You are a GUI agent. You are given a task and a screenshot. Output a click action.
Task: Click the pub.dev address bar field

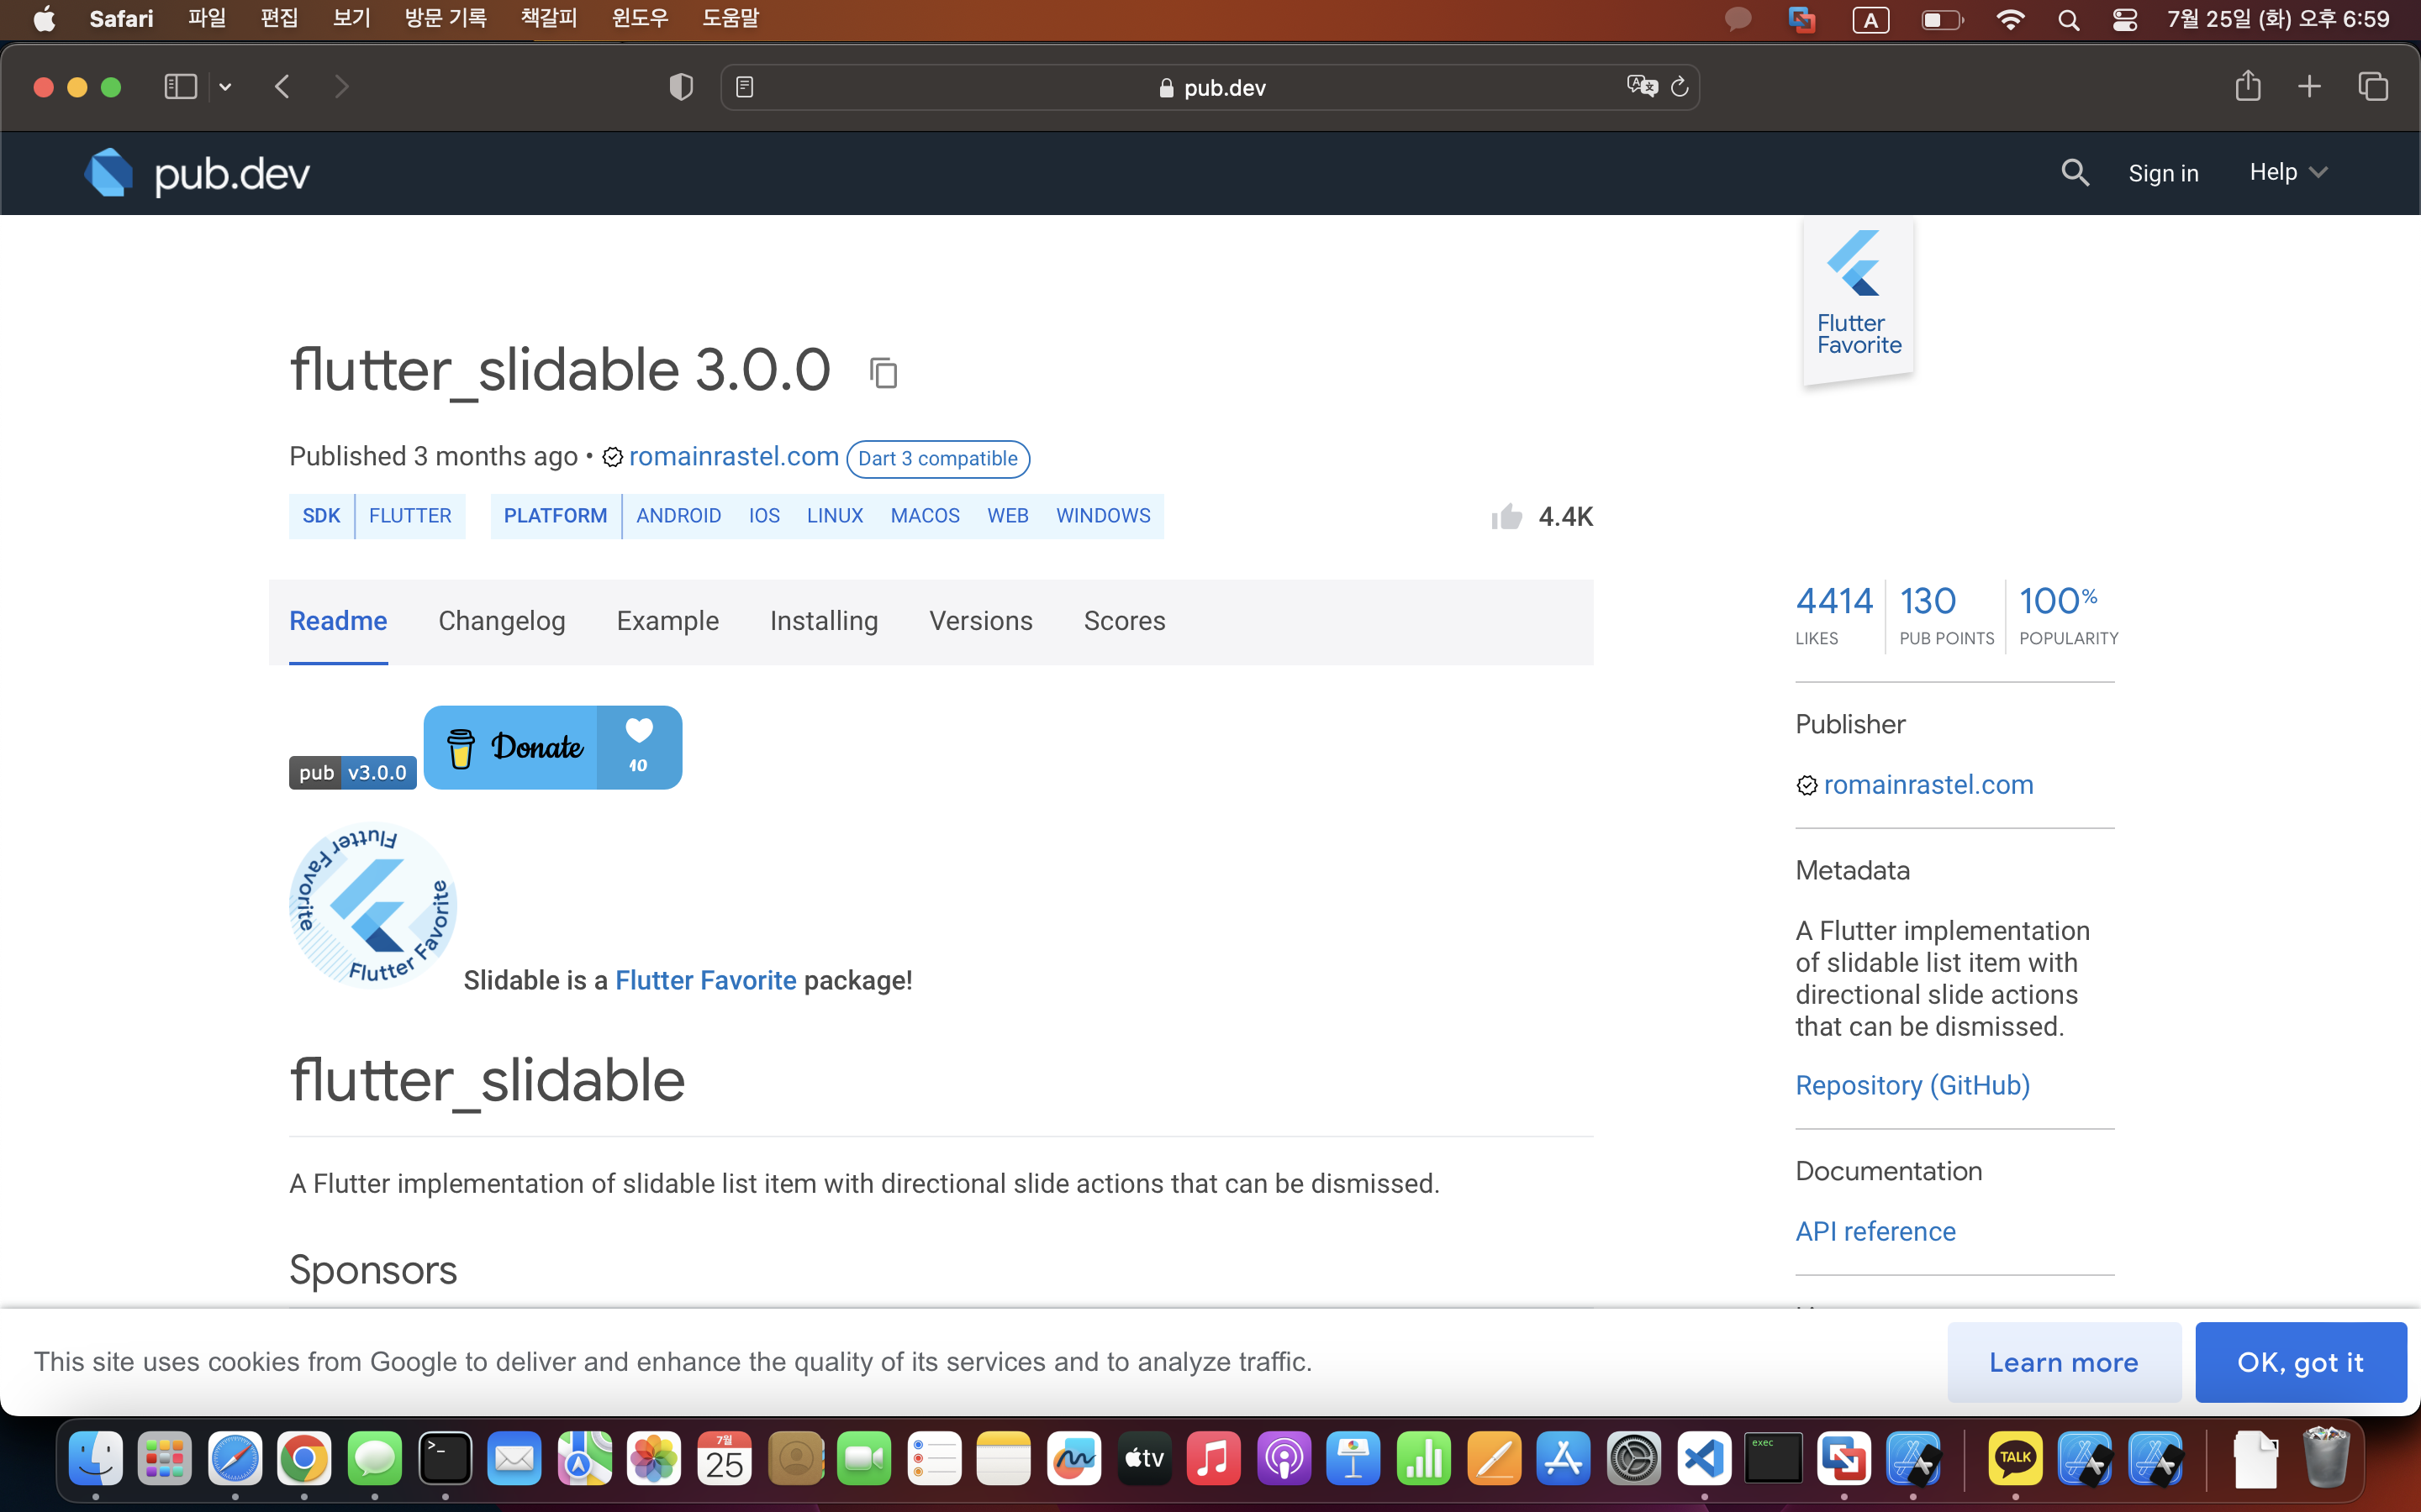coord(1210,87)
